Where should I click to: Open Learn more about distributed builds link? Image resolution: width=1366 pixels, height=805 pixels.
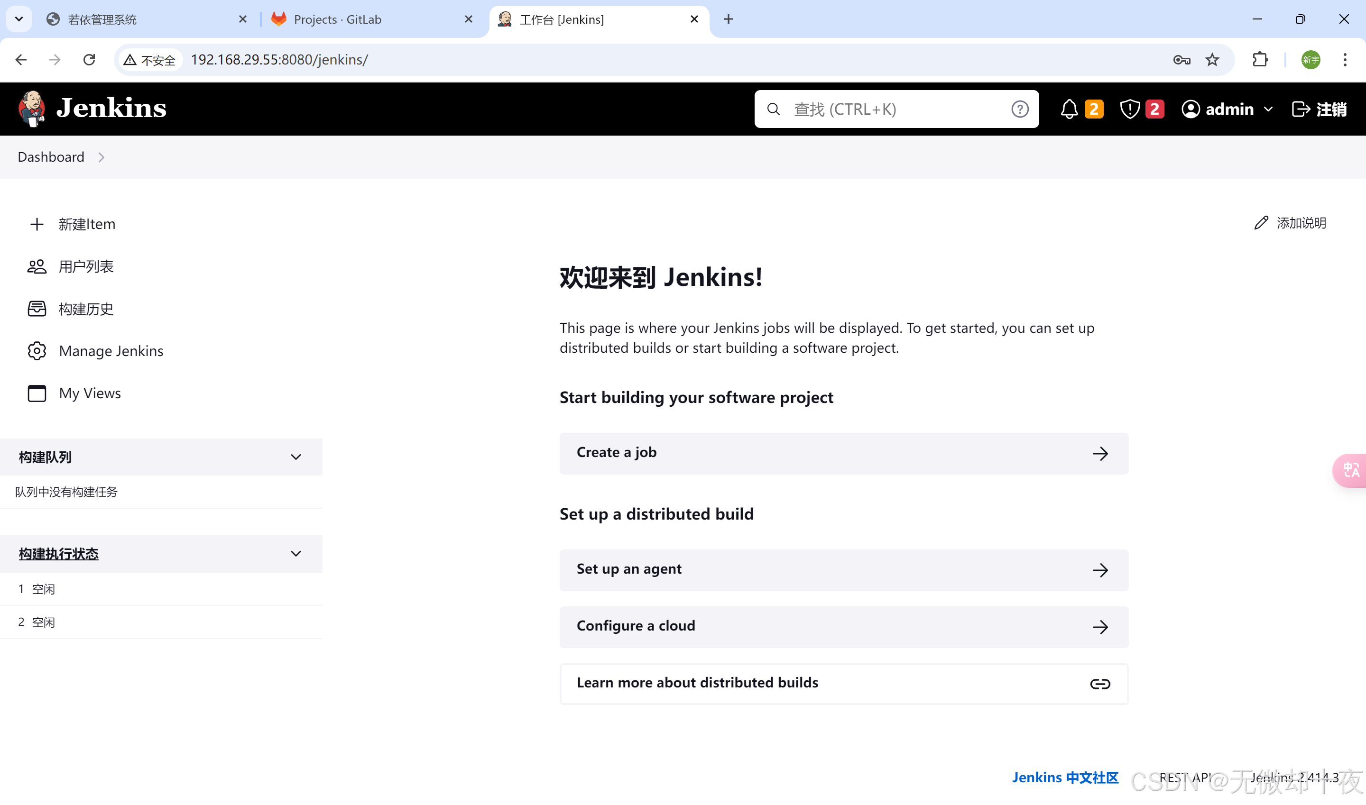(x=843, y=684)
